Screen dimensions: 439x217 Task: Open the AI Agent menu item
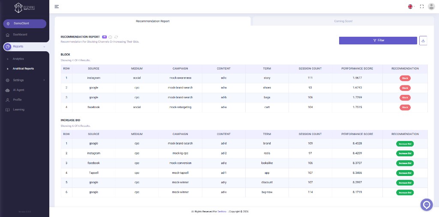coord(18,90)
